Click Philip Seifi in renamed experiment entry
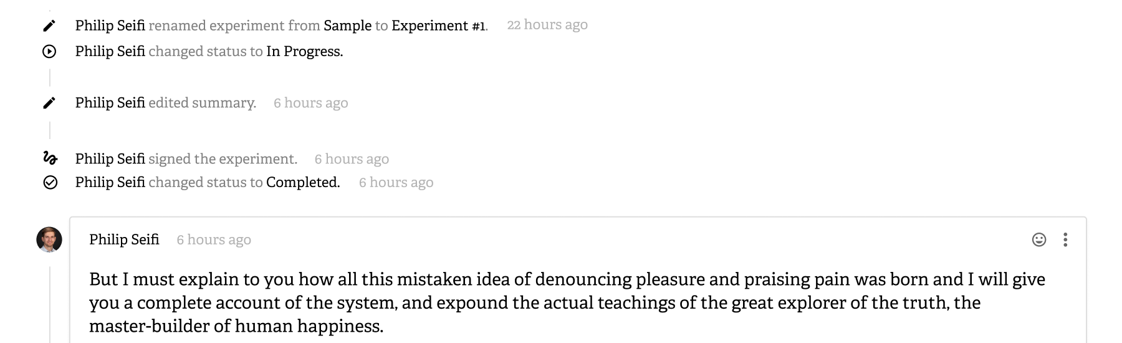 click(x=110, y=26)
